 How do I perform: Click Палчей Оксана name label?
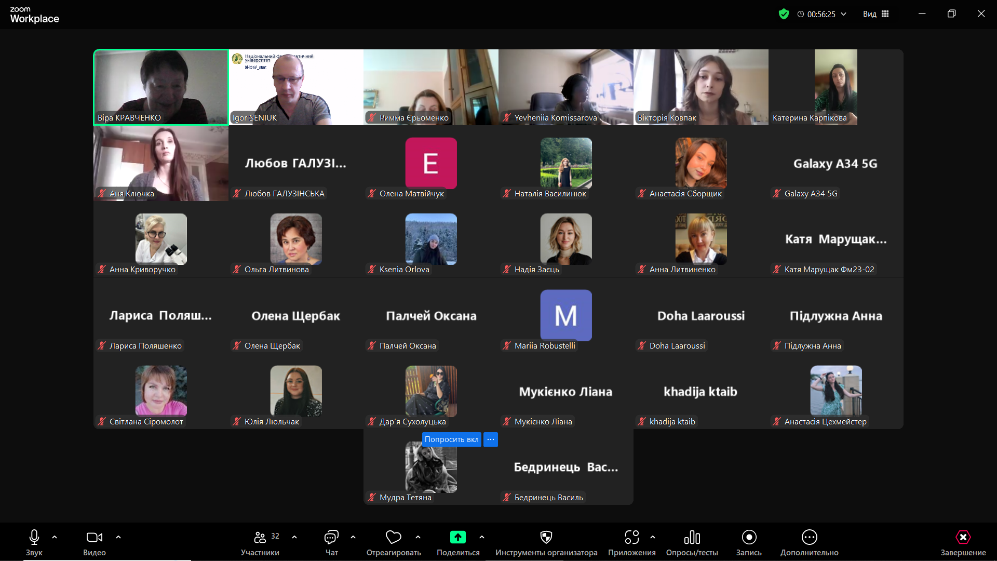click(x=408, y=346)
